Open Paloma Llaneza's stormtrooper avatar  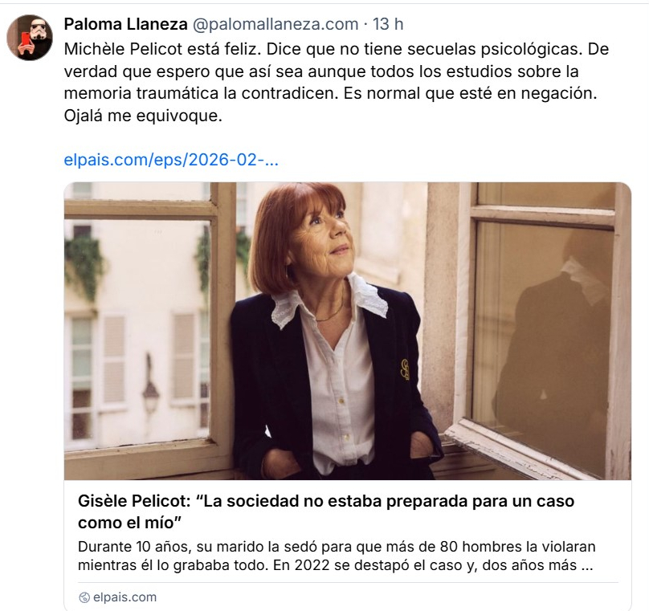[x=30, y=37]
